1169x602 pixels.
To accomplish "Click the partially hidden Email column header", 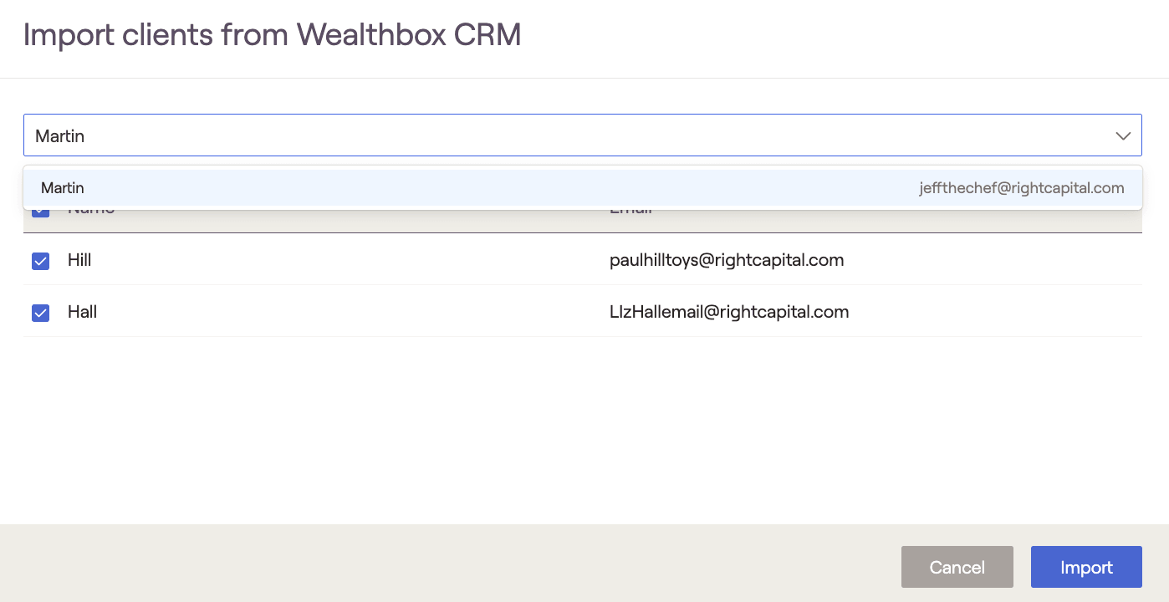I will (x=630, y=212).
